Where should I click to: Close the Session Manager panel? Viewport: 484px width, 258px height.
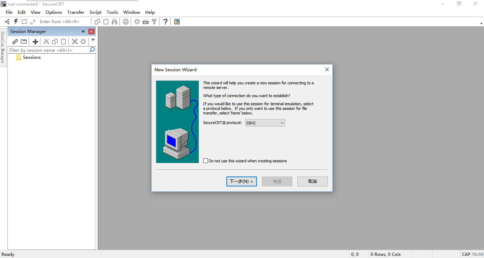click(91, 32)
